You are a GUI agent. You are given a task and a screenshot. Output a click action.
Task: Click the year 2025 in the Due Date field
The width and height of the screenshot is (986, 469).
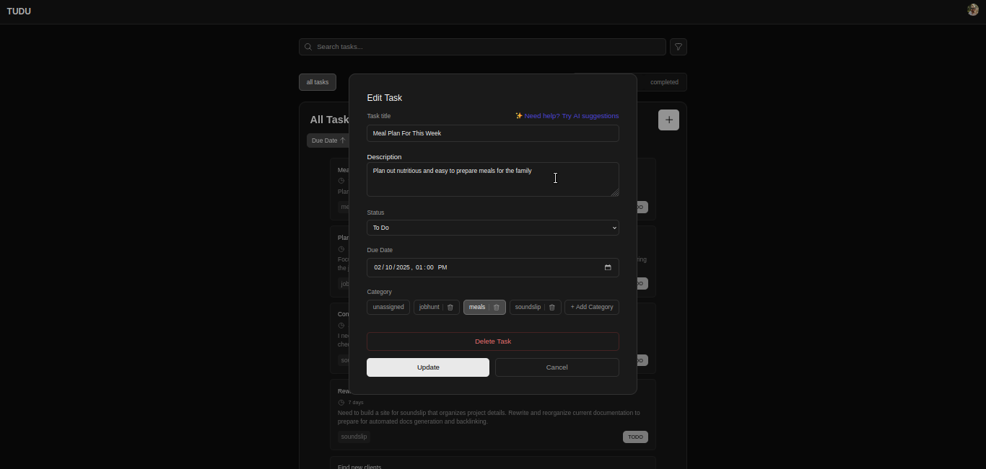pyautogui.click(x=403, y=268)
